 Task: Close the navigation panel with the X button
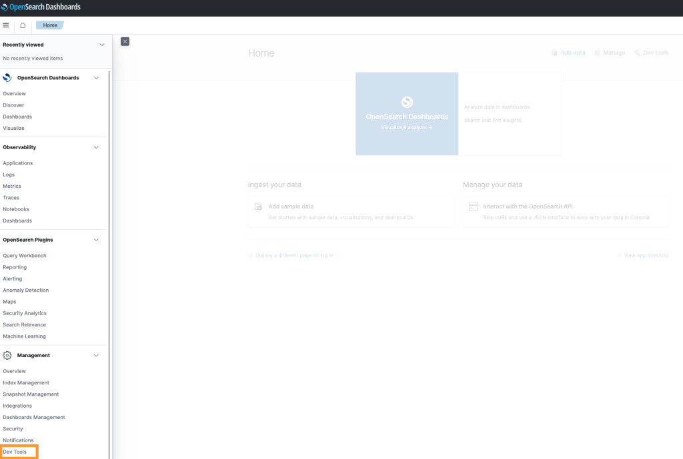[x=125, y=41]
